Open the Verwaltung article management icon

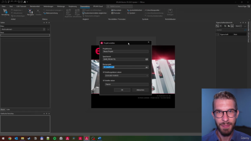tap(5, 12)
